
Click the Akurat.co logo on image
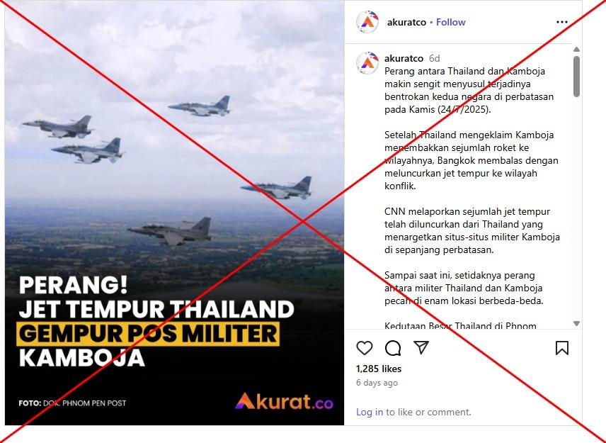[x=284, y=401]
